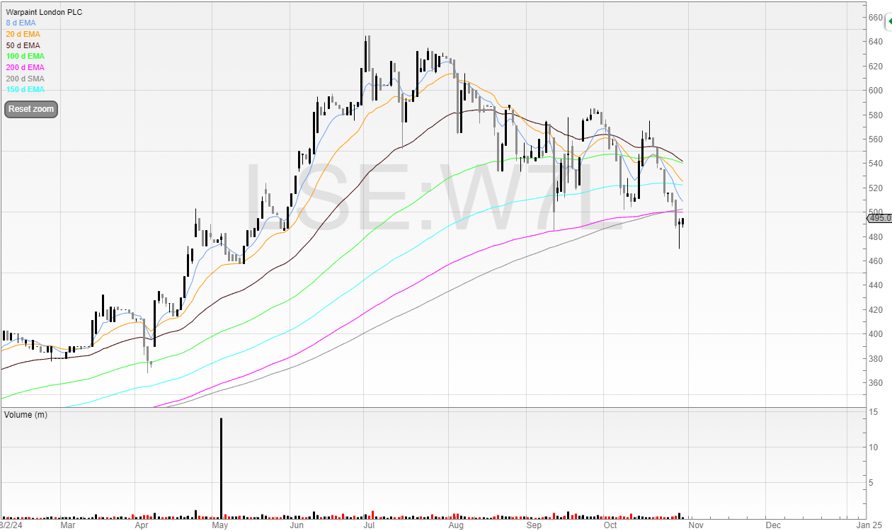Click the Jun date axis label
This screenshot has height=531, width=892.
click(x=297, y=525)
